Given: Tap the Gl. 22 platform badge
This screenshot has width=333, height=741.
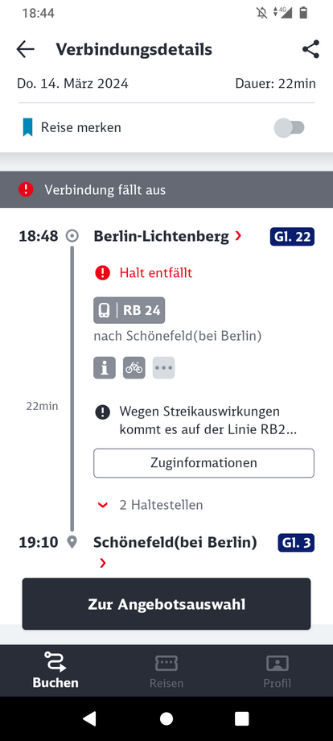Looking at the screenshot, I should pyautogui.click(x=292, y=236).
